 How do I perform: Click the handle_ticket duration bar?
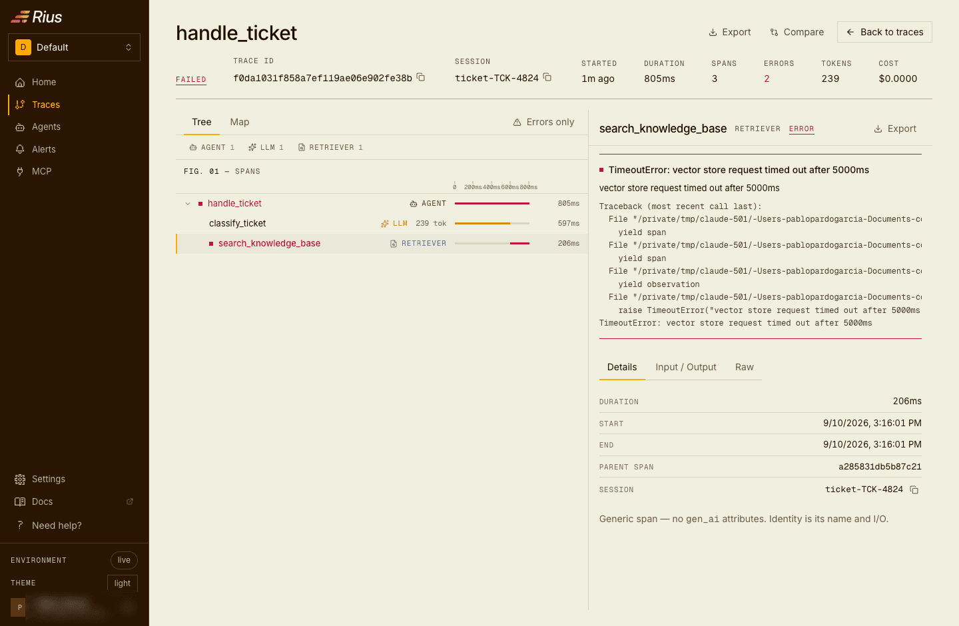tap(492, 204)
